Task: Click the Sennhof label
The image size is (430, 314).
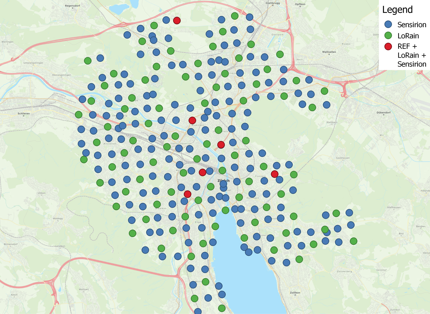Action: coord(382,270)
